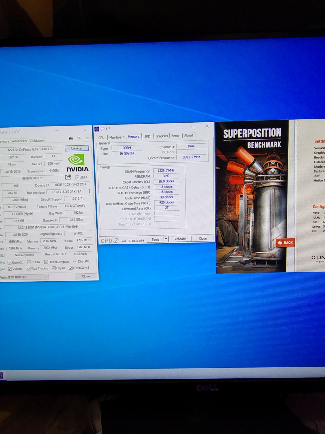Click the GPU name field showing GTX 1060 6GB
This screenshot has width=325, height=434.
[x=31, y=149]
